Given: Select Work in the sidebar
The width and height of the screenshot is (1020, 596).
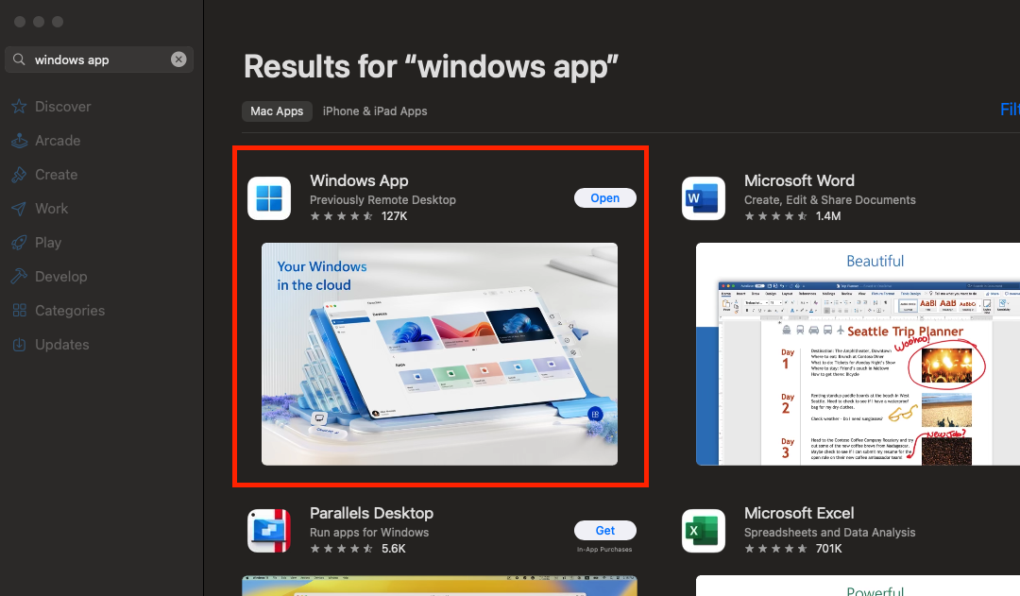Looking at the screenshot, I should (x=51, y=208).
